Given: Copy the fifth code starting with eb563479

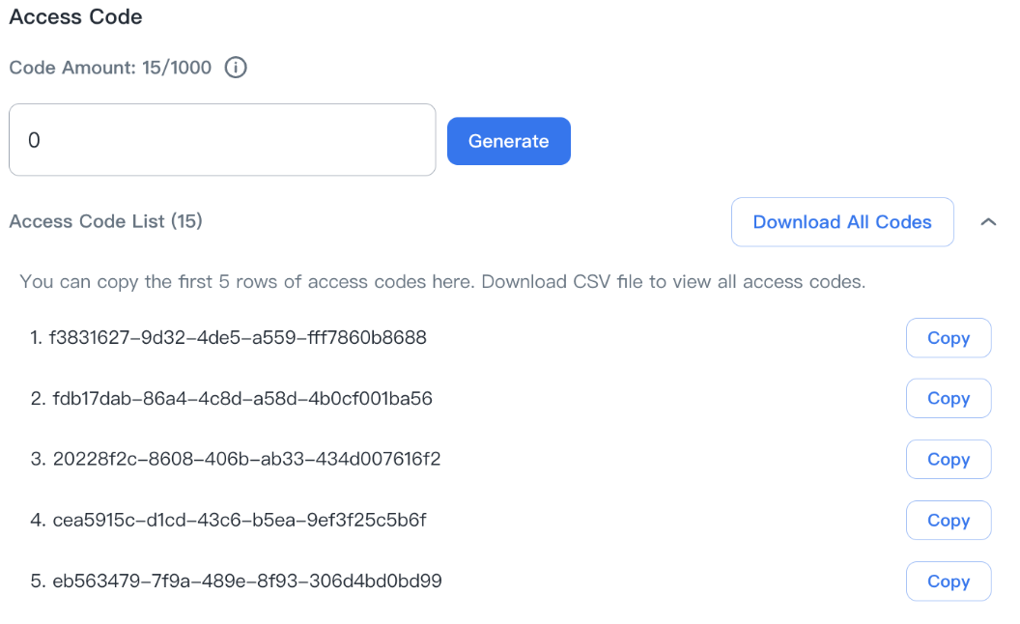Looking at the screenshot, I should (x=948, y=581).
